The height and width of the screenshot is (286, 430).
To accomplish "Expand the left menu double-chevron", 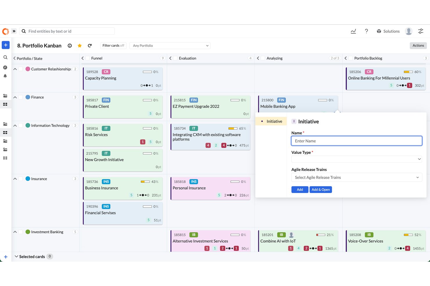I will click(x=14, y=31).
